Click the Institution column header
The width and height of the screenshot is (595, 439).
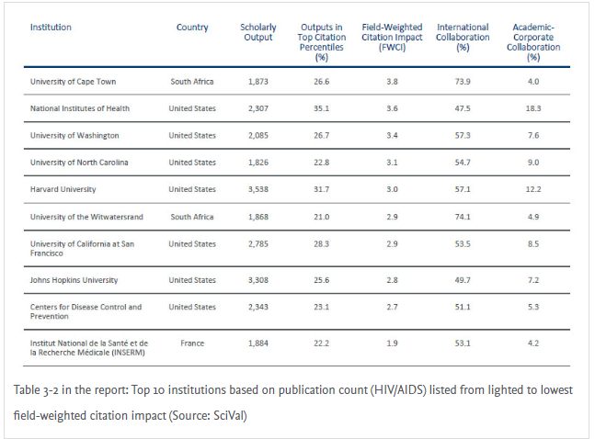click(x=51, y=28)
